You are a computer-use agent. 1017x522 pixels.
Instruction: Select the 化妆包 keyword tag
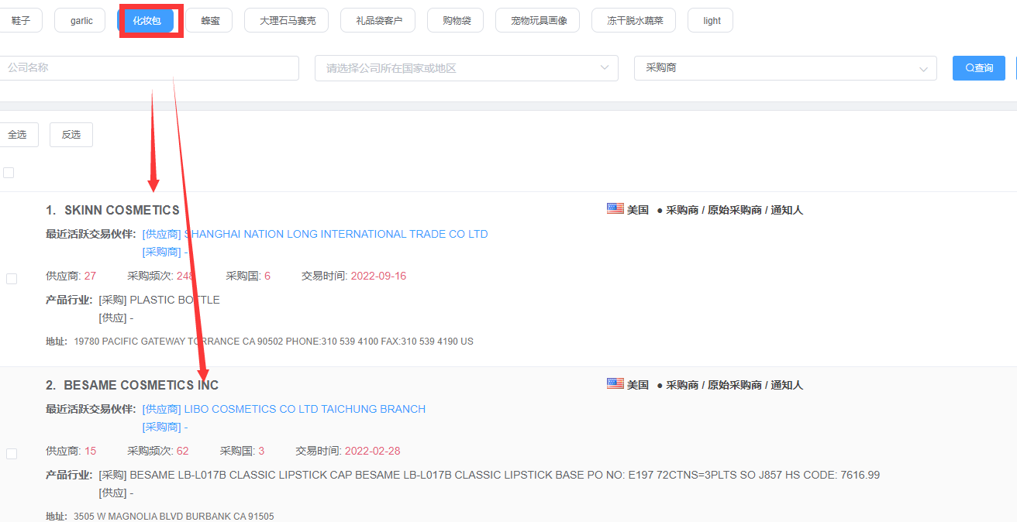click(x=147, y=21)
